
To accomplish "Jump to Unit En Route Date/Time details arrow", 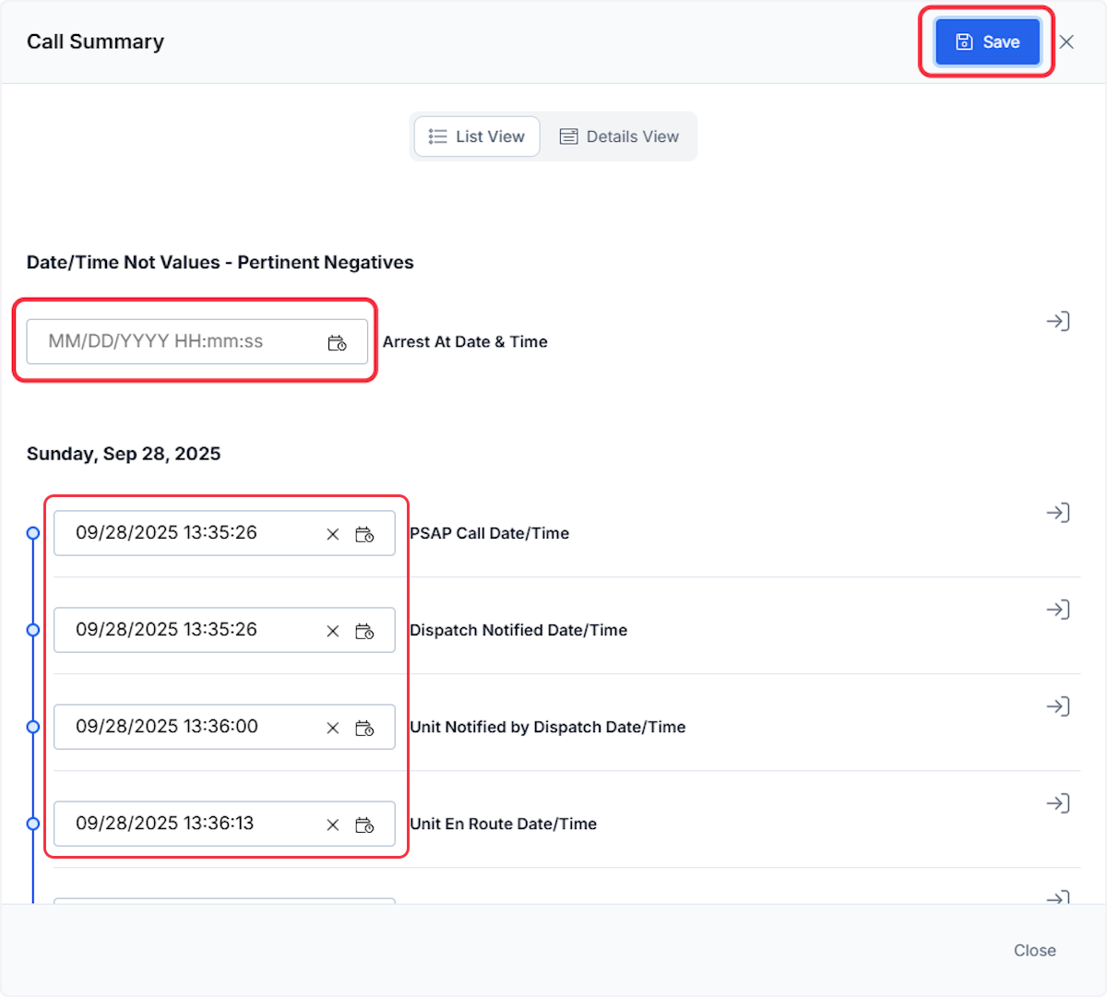I will (1057, 803).
